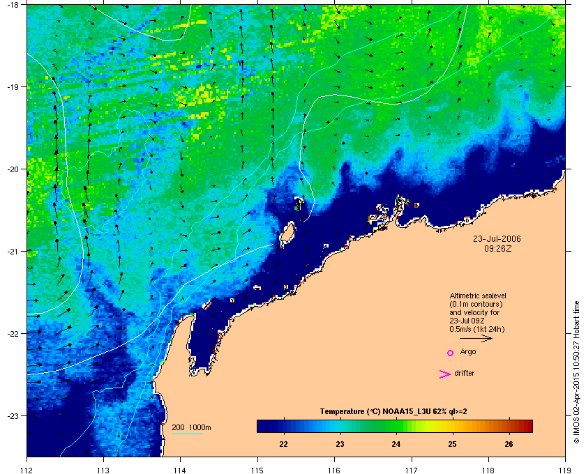The image size is (586, 474).
Task: Click the 115 longitude axis label
Action: point(257,471)
